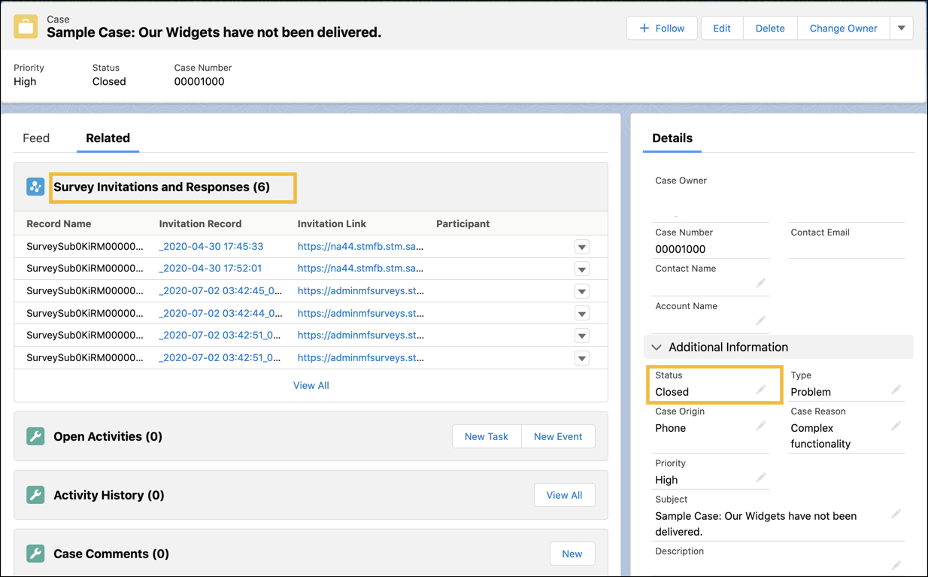Click the Activity History wrench icon

35,495
